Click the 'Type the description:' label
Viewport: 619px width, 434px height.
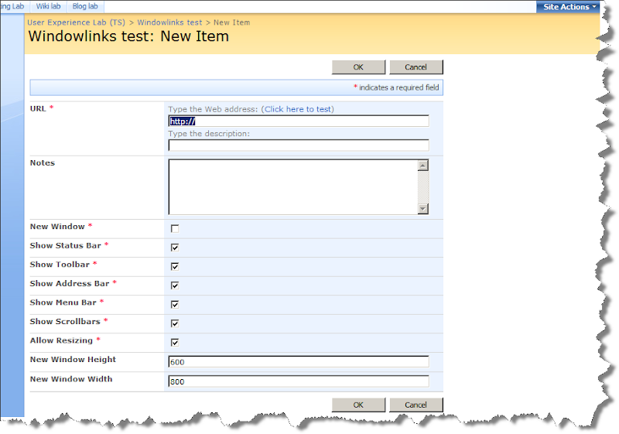(209, 134)
